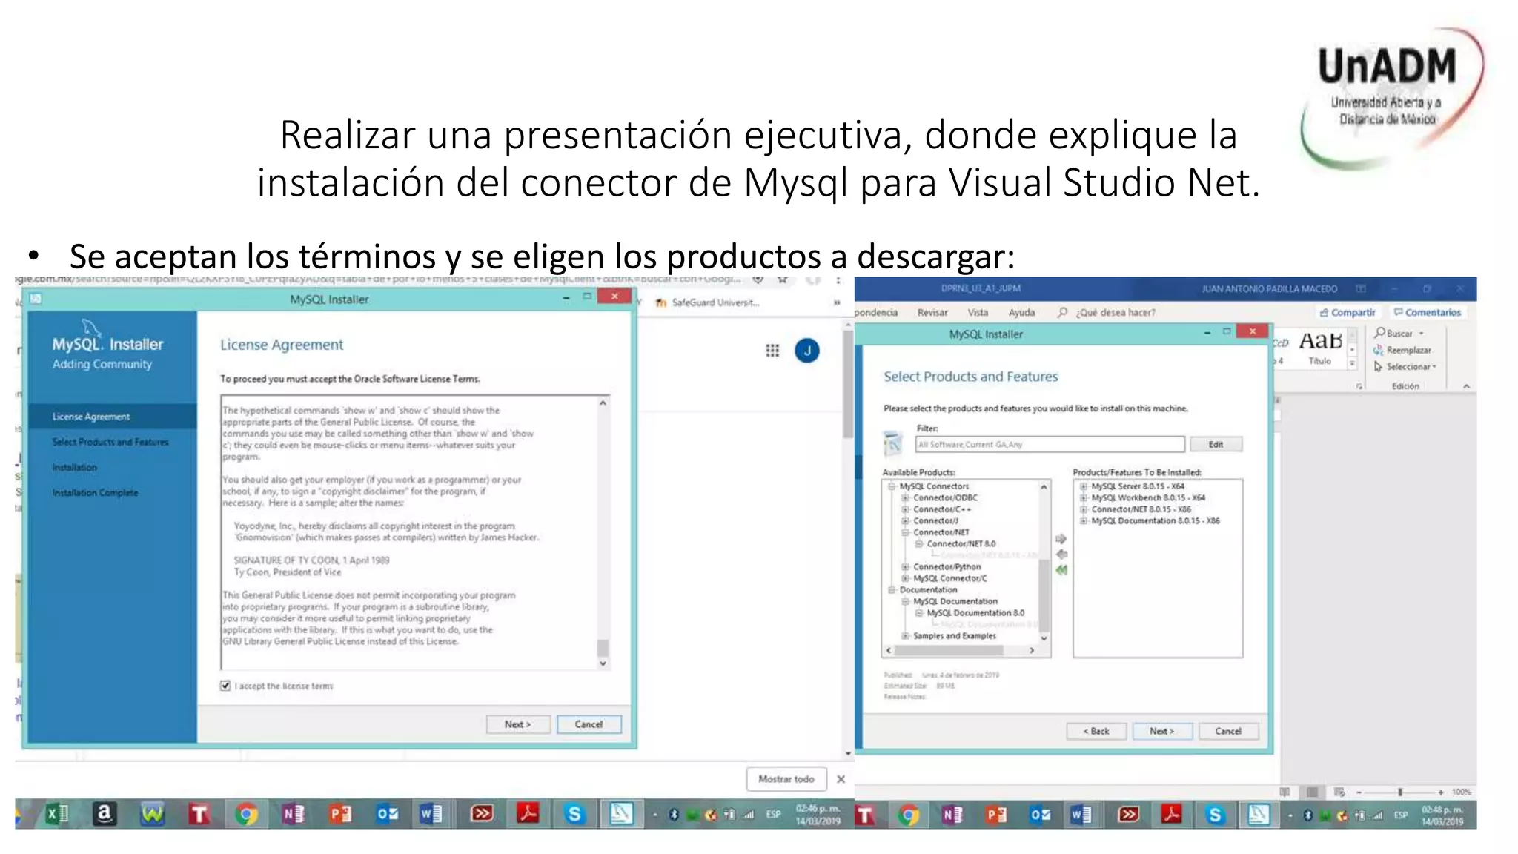Viewport: 1518px width, 854px height.
Task: Click Compartir in Word
Action: tap(1348, 313)
